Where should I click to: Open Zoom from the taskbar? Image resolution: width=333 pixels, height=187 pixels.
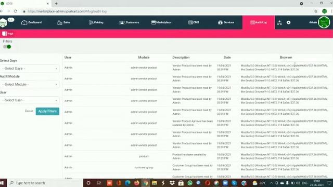pyautogui.click(x=225, y=183)
